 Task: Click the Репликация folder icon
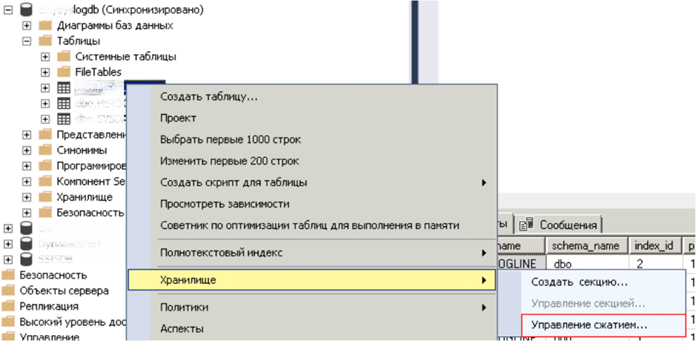coord(9,306)
